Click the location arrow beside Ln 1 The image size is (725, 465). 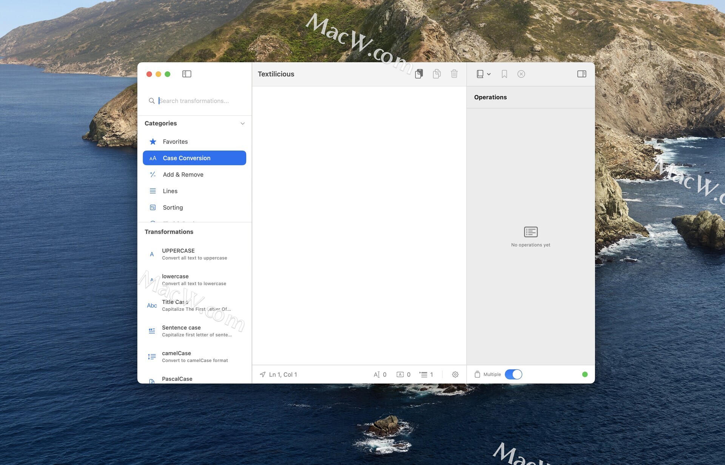pyautogui.click(x=262, y=374)
